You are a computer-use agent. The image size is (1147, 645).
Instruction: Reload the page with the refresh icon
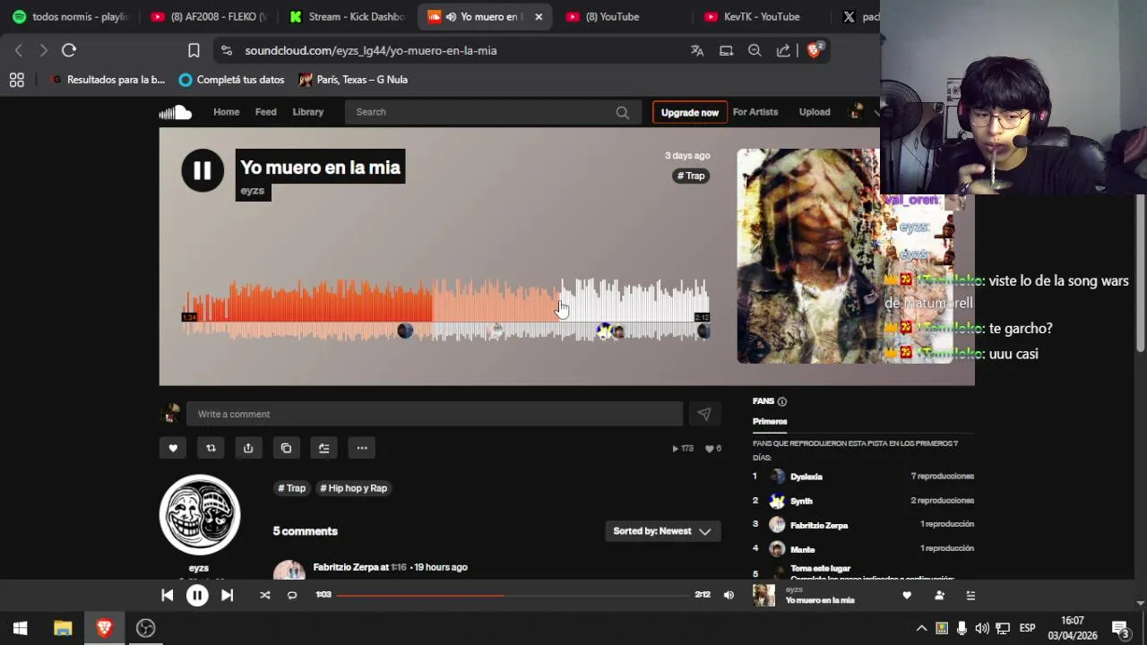coord(69,50)
